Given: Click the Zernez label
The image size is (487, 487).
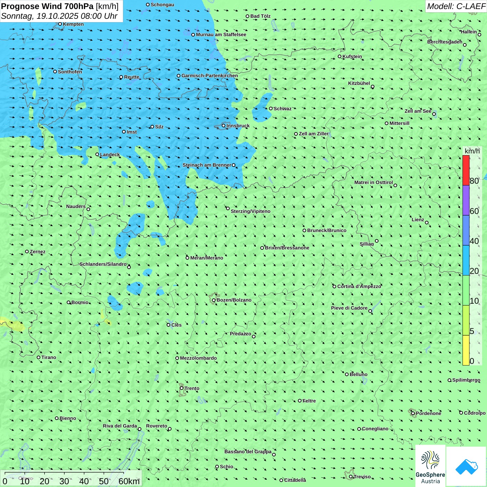Looking at the screenshot, I should (x=38, y=252).
